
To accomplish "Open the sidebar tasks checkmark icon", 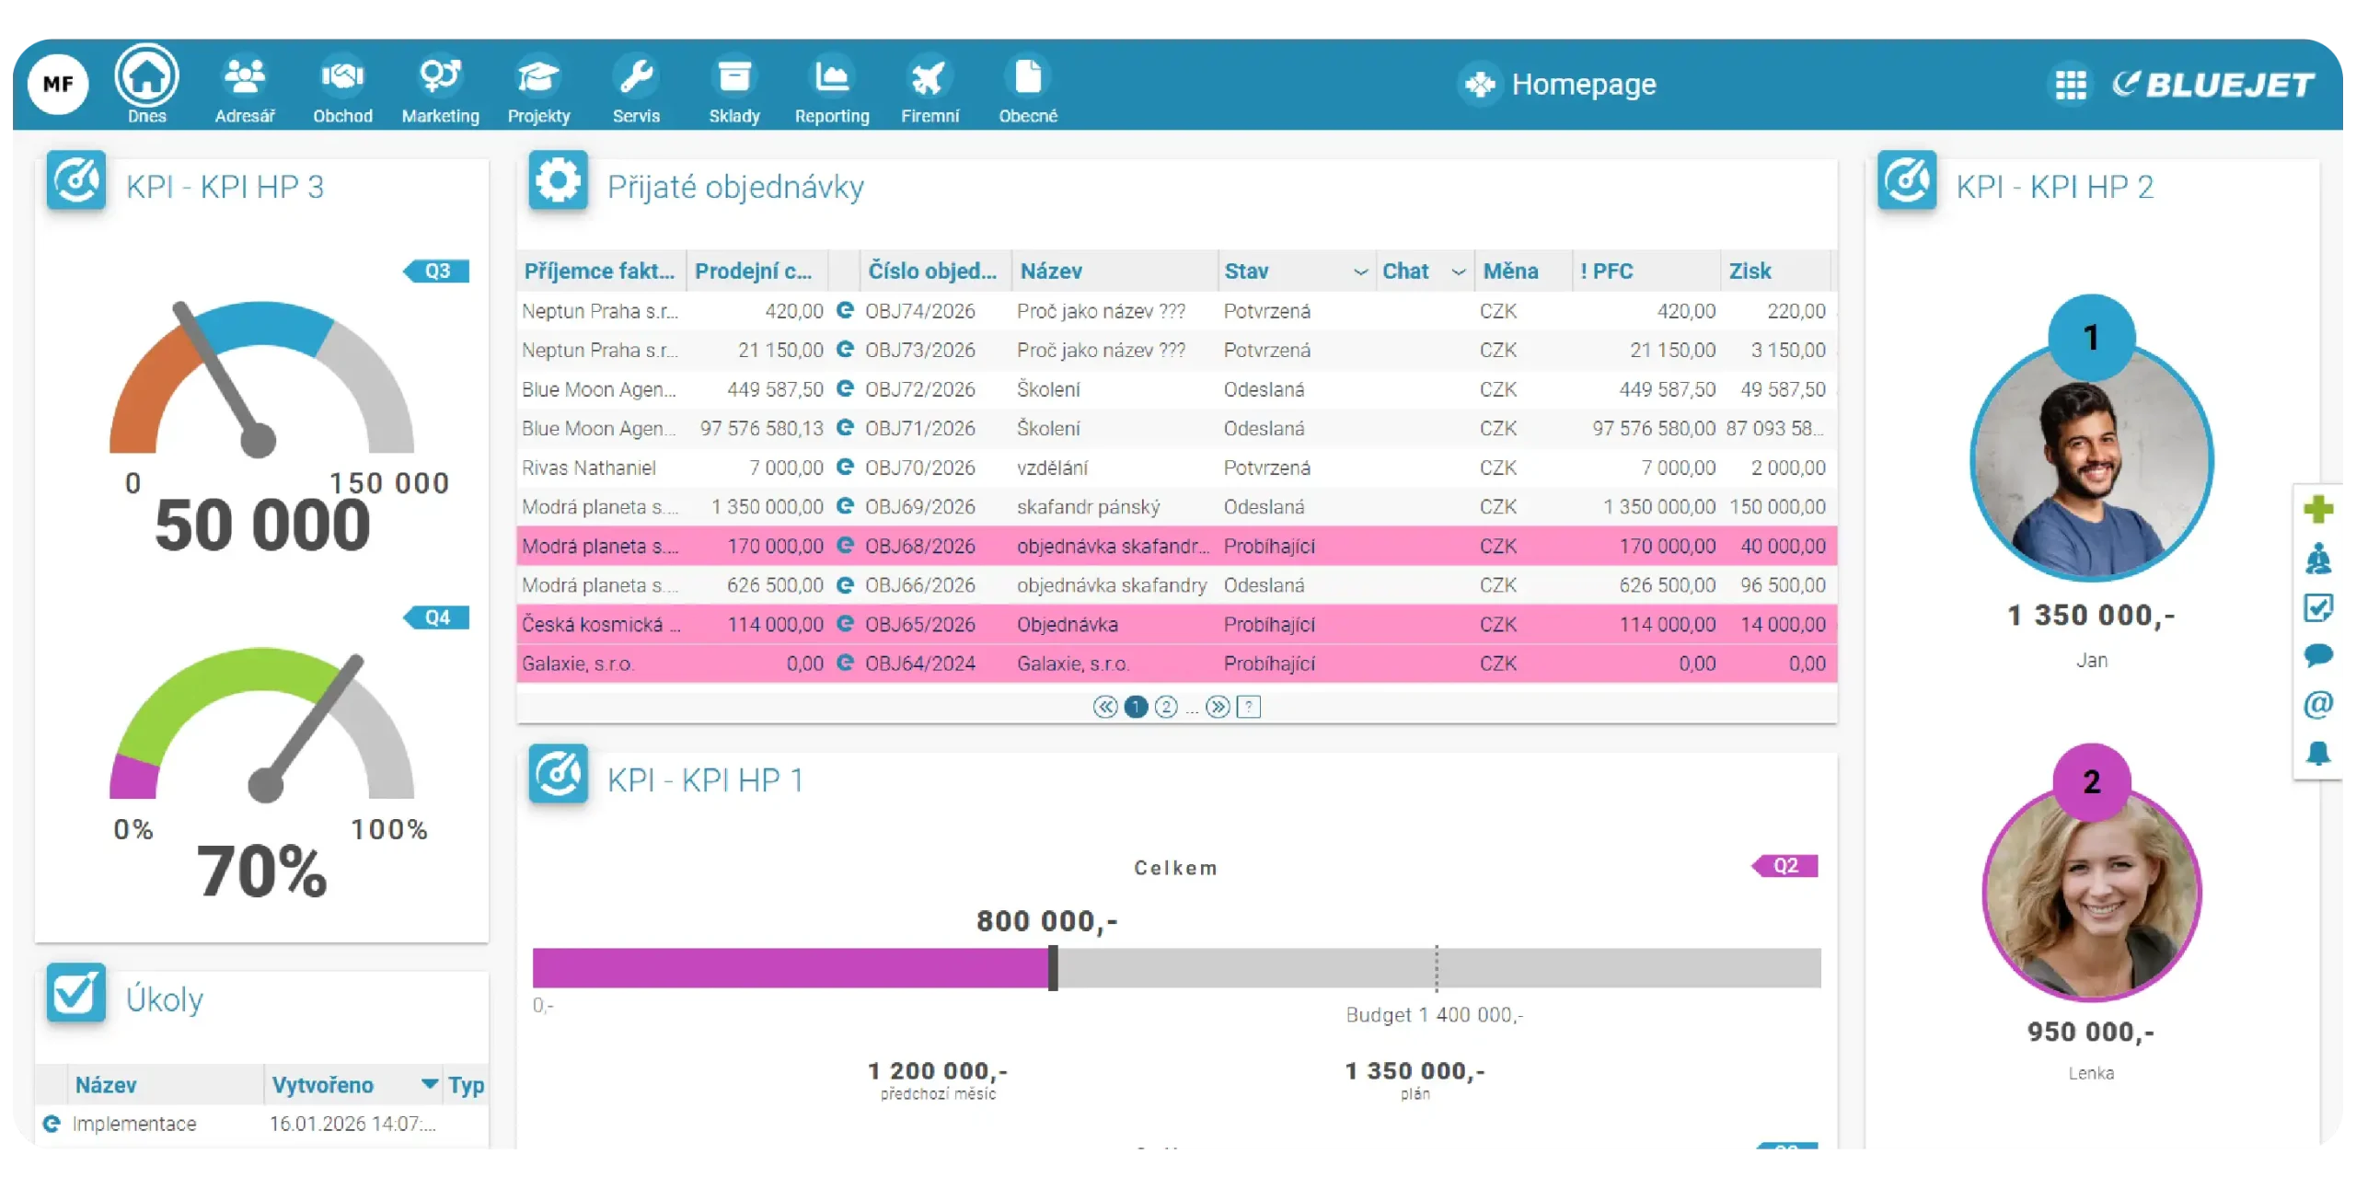I will pos(2317,607).
